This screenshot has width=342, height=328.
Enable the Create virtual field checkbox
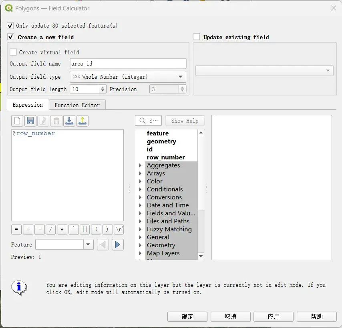[x=13, y=52]
